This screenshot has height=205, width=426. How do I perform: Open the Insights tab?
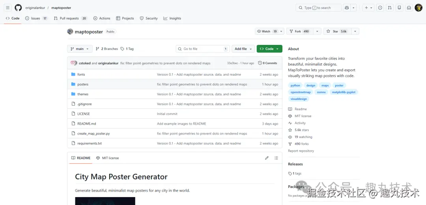[172, 18]
